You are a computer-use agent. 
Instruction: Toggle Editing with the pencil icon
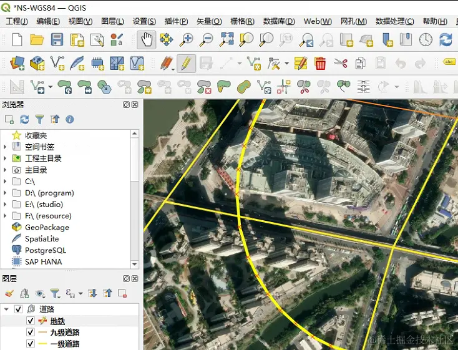186,63
